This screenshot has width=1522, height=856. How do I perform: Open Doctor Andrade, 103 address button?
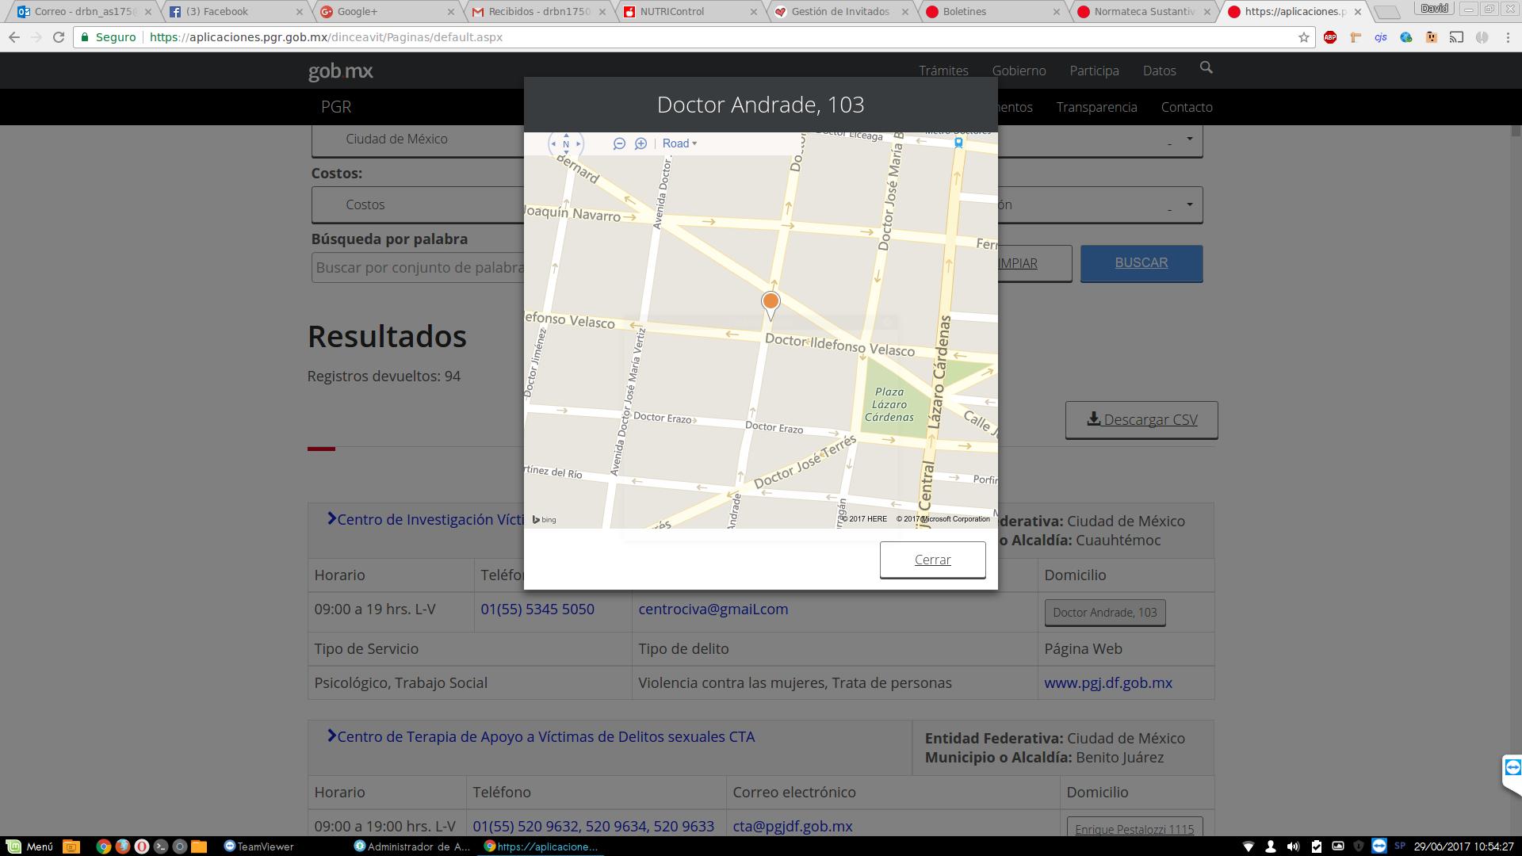[x=1105, y=613]
